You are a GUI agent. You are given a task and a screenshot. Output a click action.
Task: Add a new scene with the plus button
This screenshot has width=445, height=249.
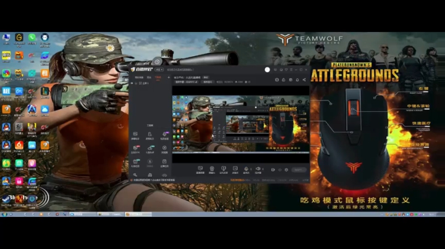tap(169, 77)
